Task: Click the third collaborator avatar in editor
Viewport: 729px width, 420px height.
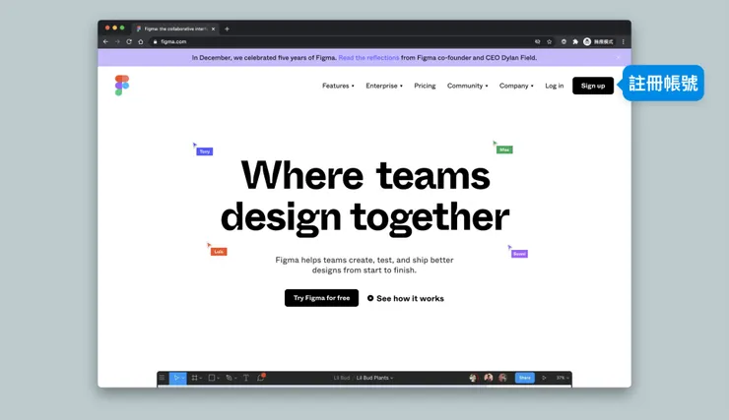Action: pos(502,378)
